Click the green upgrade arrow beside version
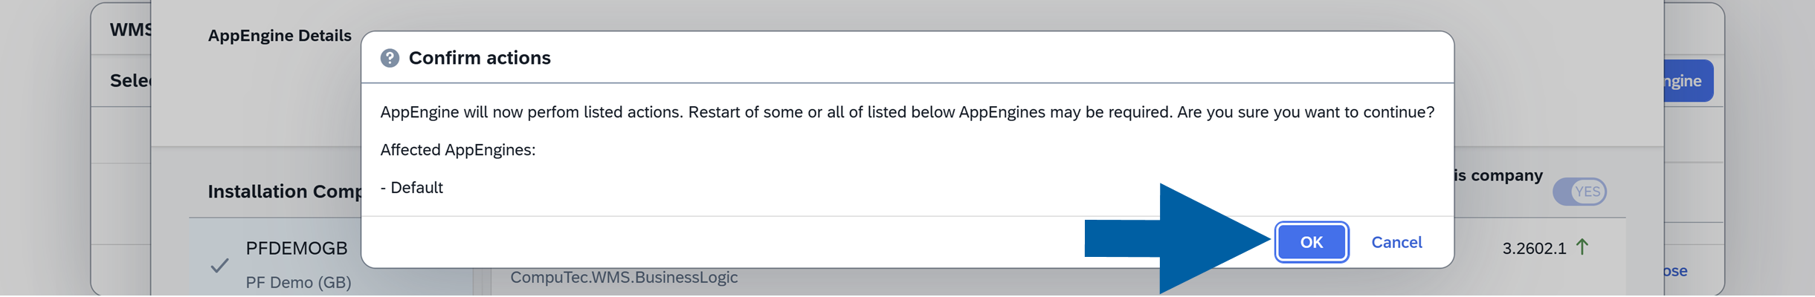The width and height of the screenshot is (1815, 297). (x=1582, y=247)
